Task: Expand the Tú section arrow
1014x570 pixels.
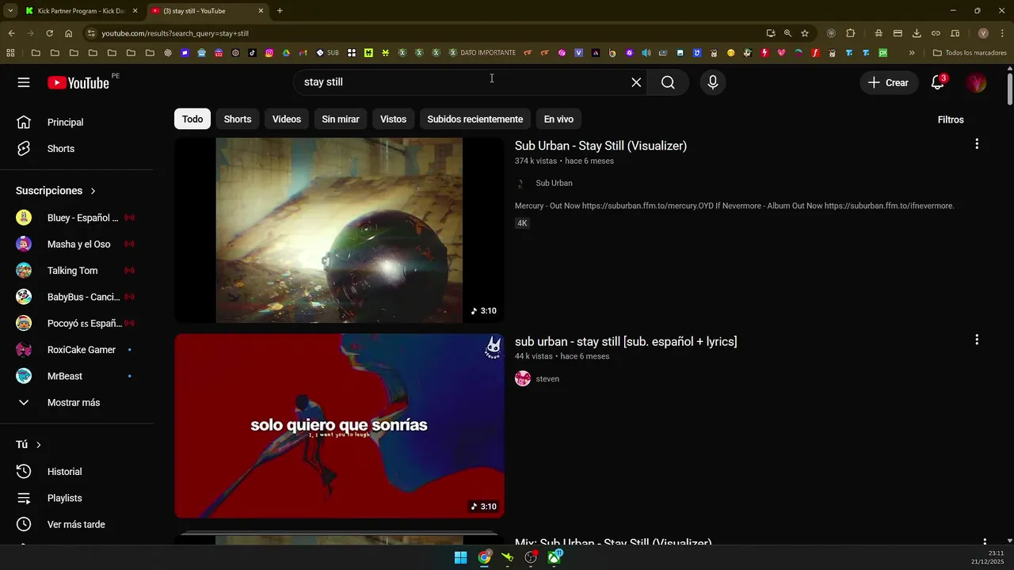Action: 38,445
